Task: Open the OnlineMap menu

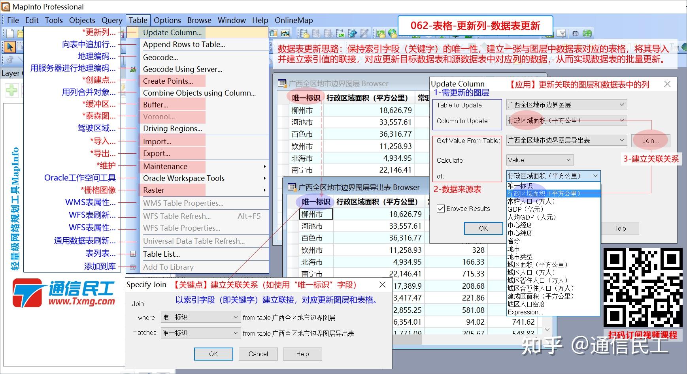Action: coord(294,20)
